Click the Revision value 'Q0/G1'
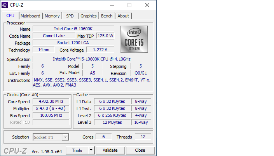Screen dimensions: 274x156 tap(141, 73)
